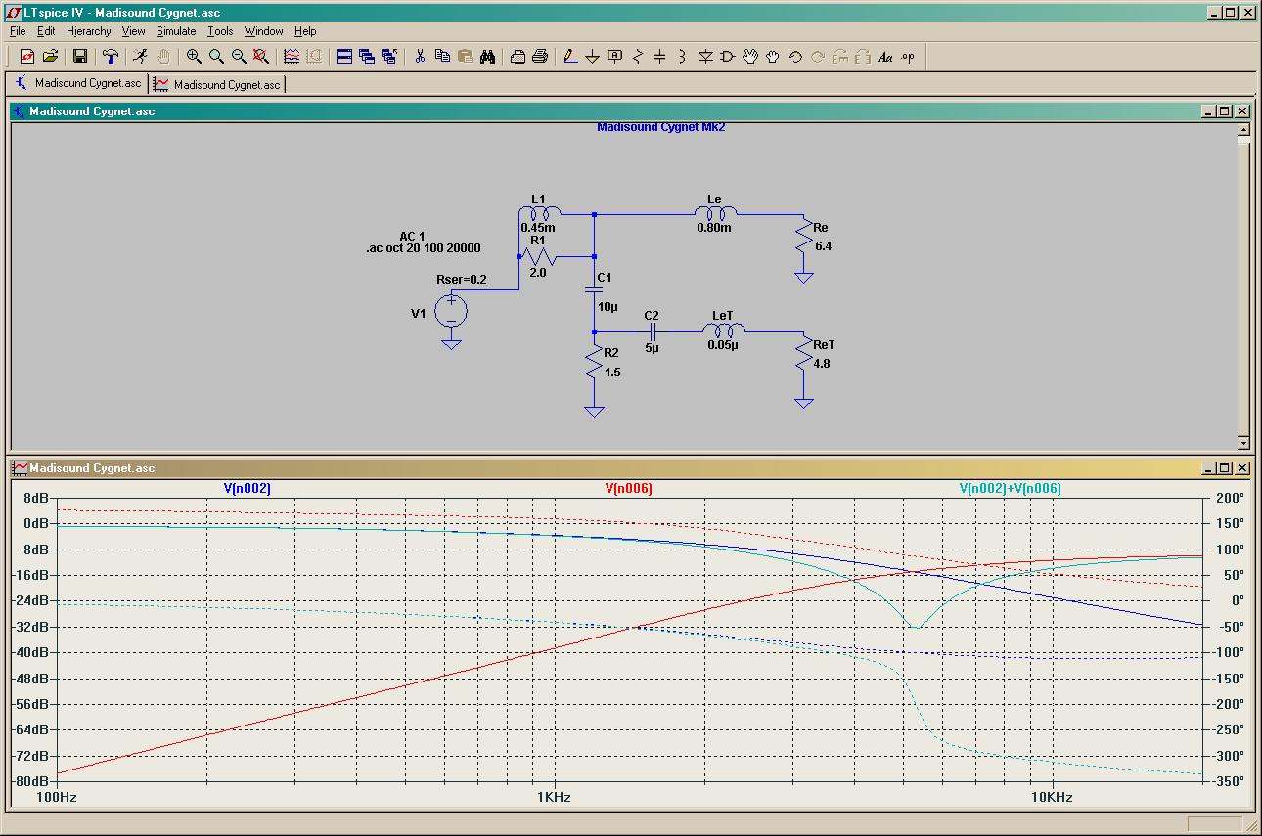Open the Simulate menu
The height and width of the screenshot is (836, 1262).
click(176, 31)
